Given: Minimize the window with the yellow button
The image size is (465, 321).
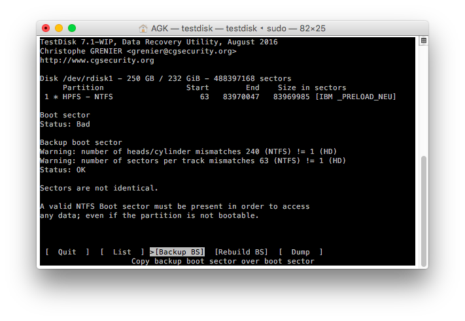Looking at the screenshot, I should pos(59,28).
